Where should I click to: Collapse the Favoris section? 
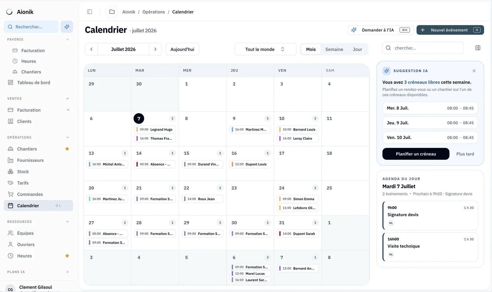tap(67, 39)
